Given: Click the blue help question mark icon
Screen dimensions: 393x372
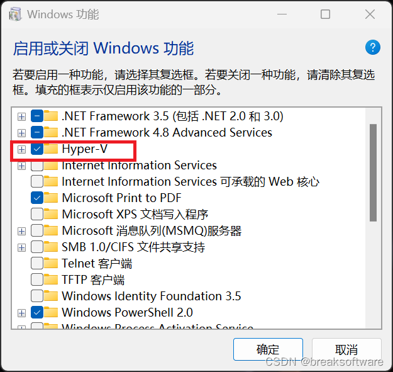Looking at the screenshot, I should [373, 47].
